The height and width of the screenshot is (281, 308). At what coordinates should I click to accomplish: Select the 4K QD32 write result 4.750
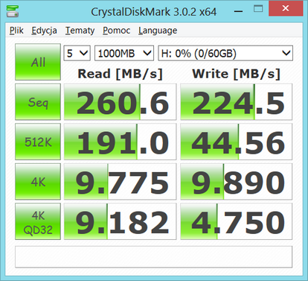[x=236, y=221]
